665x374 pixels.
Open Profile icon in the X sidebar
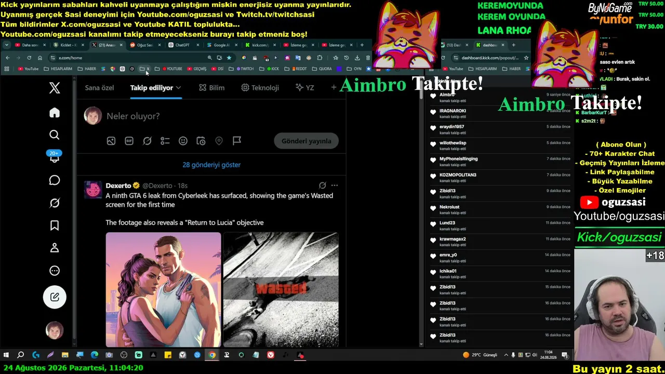click(x=55, y=248)
